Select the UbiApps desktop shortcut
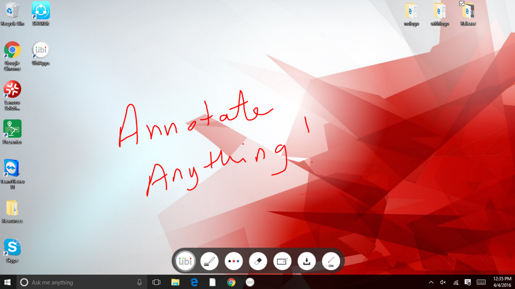This screenshot has width=515, height=289. pos(40,54)
